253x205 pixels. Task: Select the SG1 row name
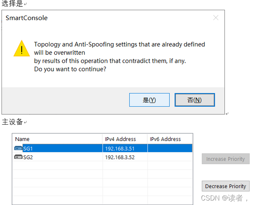click(28, 149)
